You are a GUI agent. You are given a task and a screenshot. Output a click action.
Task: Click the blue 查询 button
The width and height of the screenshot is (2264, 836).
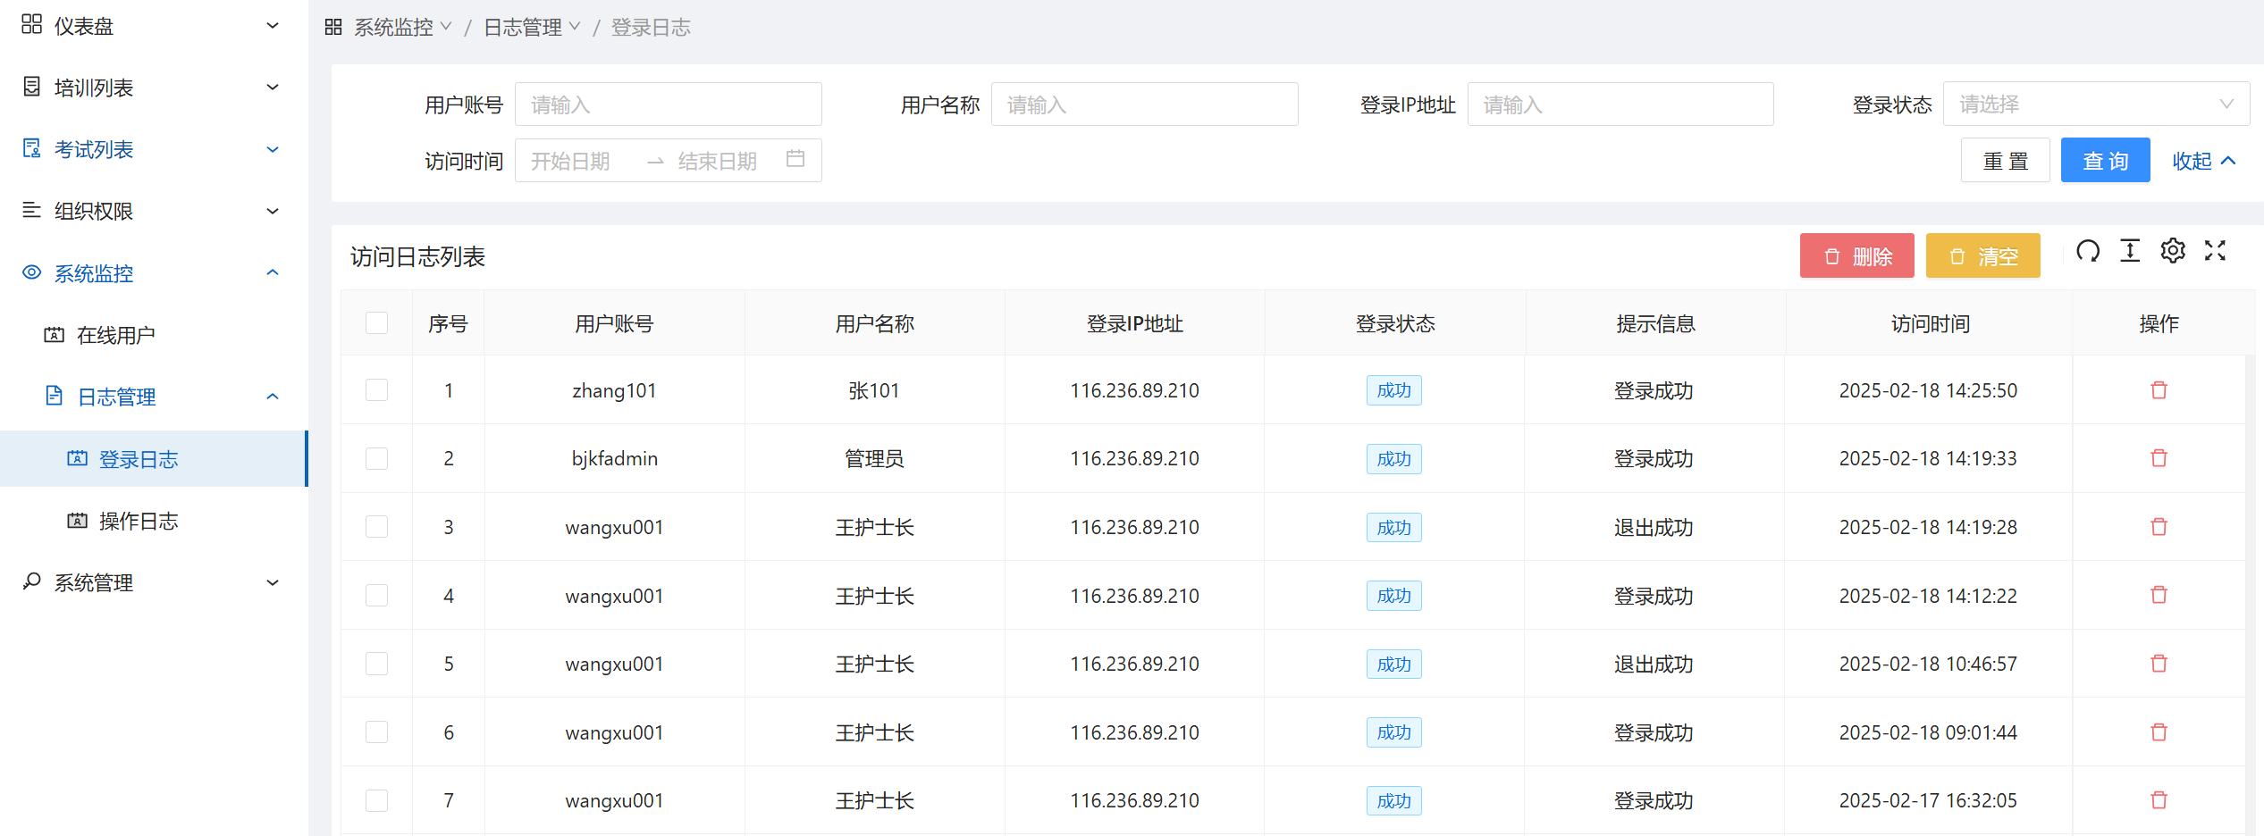pos(2105,161)
